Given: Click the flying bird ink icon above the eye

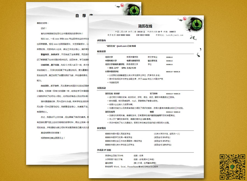Looking at the screenshot, I should [180, 20].
